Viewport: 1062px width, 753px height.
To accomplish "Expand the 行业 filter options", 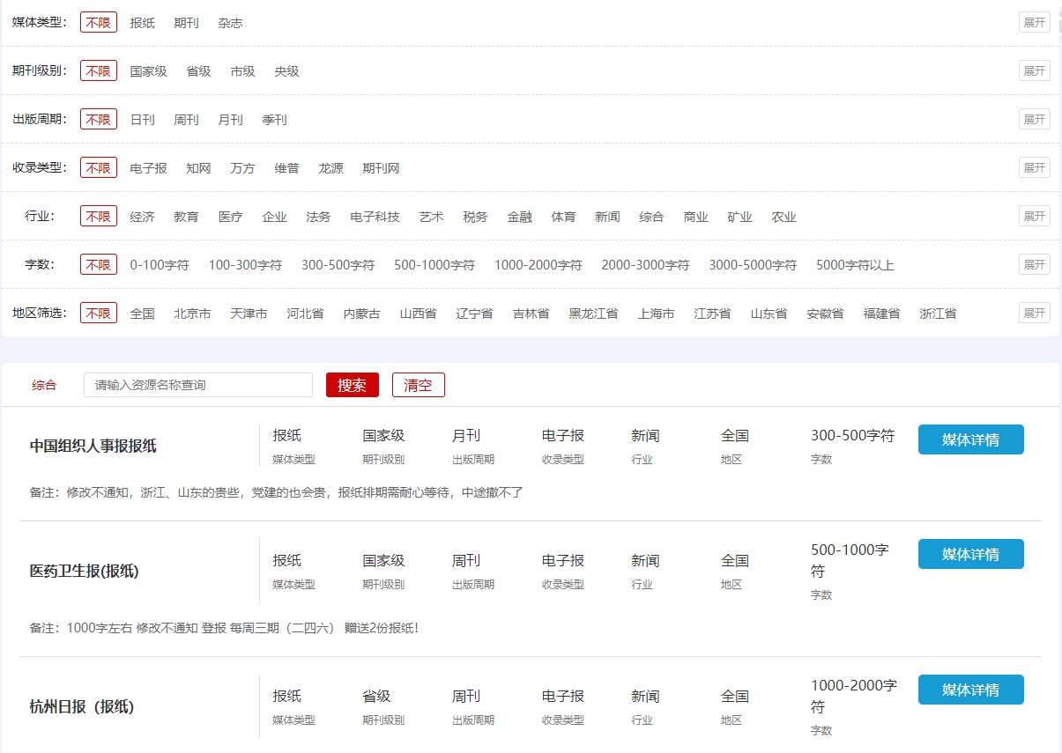I will pyautogui.click(x=1034, y=217).
